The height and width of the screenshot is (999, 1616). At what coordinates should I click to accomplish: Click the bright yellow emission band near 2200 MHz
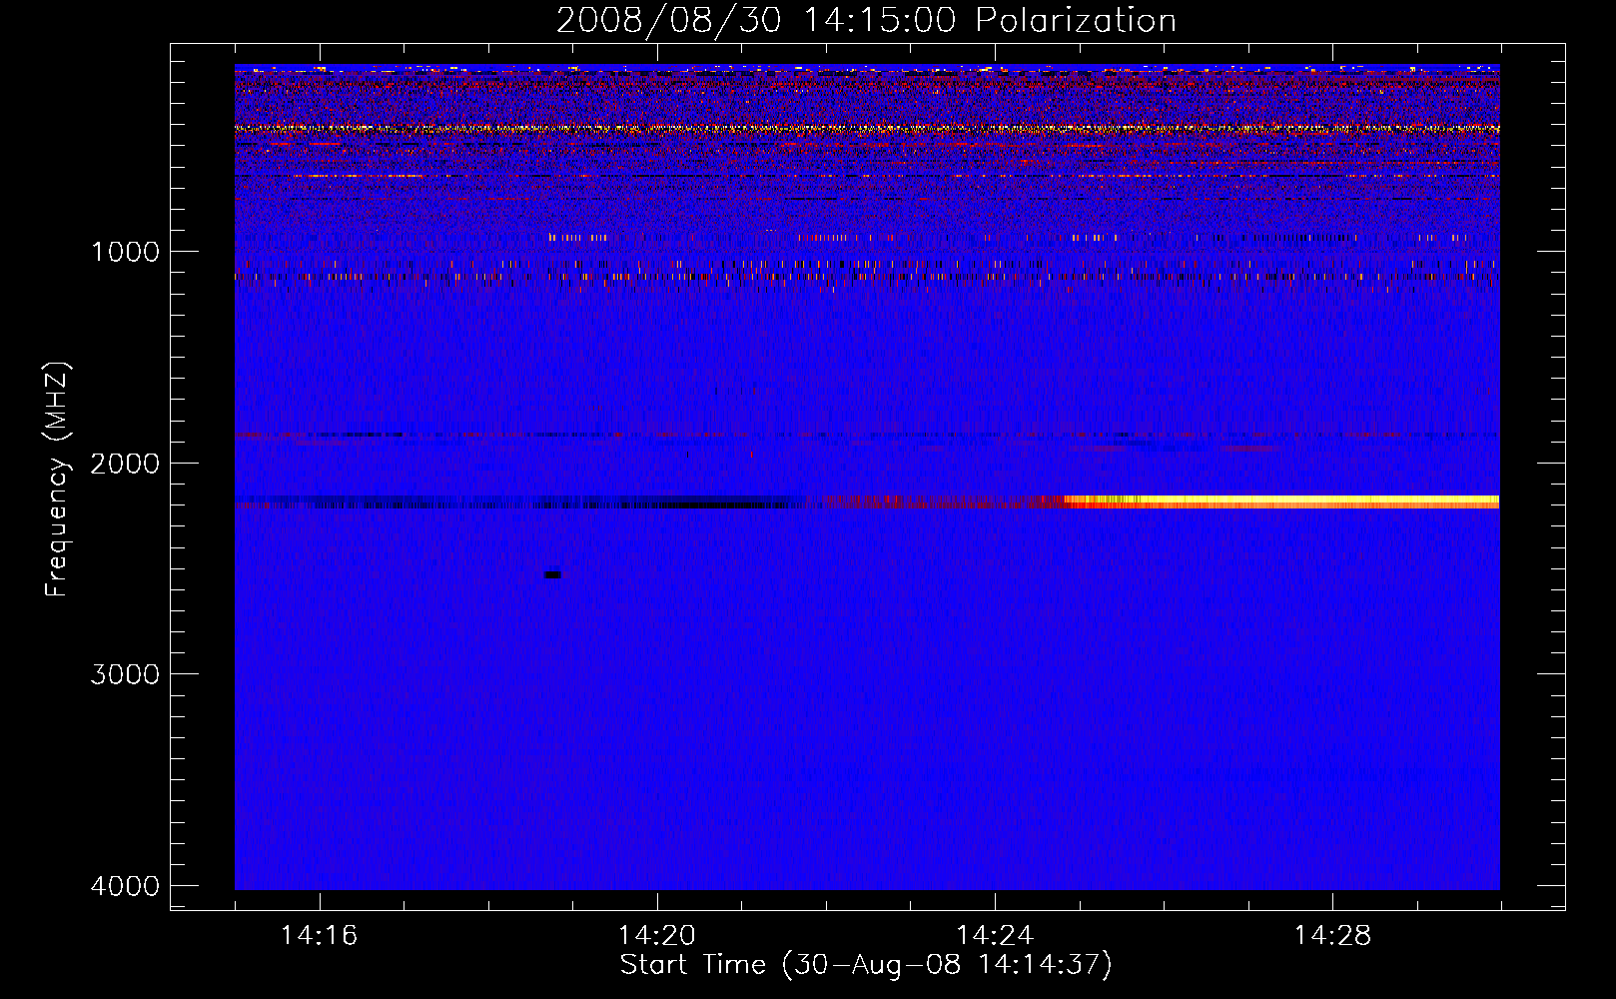1281,501
